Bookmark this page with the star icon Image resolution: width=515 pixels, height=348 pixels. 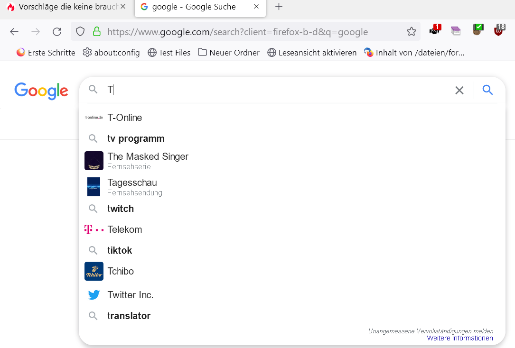[411, 31]
